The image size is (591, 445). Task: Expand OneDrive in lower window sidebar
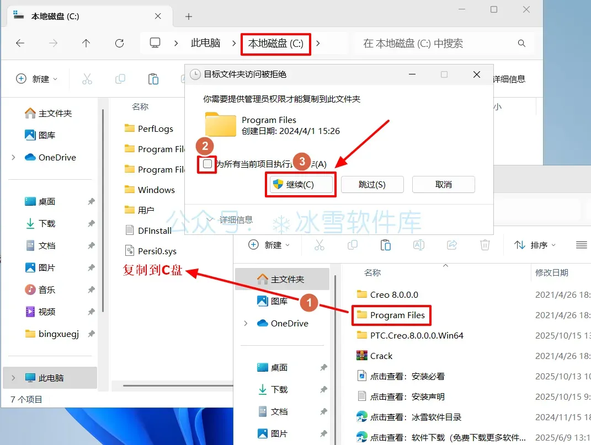246,323
